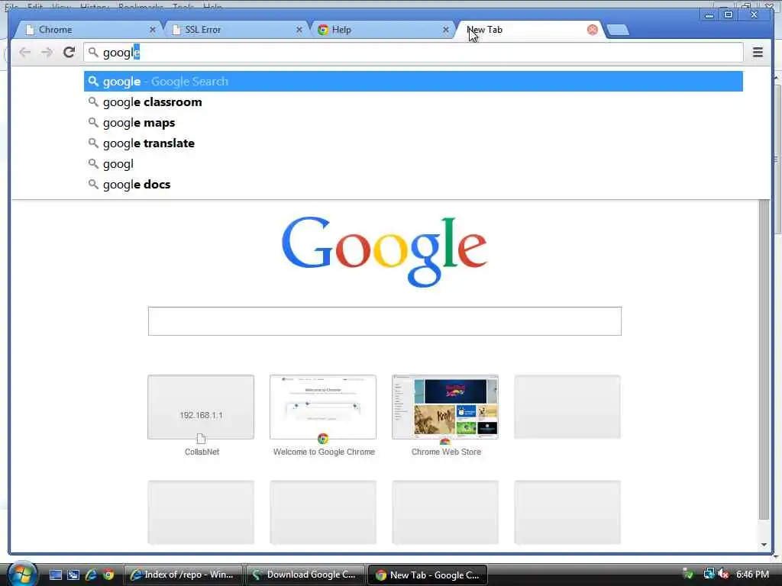Choose the googl suggestion

(x=413, y=164)
